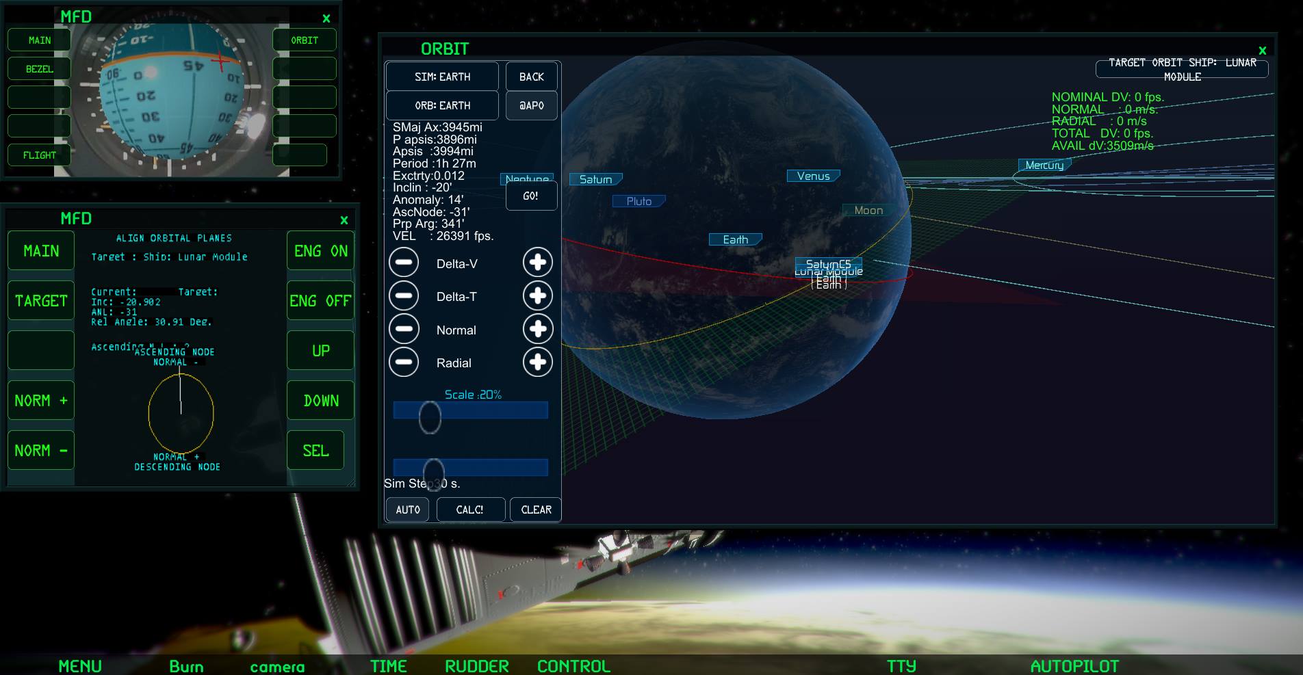Open CONTROL in the bottom bar
Screen dimensions: 1303x675
tap(573, 666)
